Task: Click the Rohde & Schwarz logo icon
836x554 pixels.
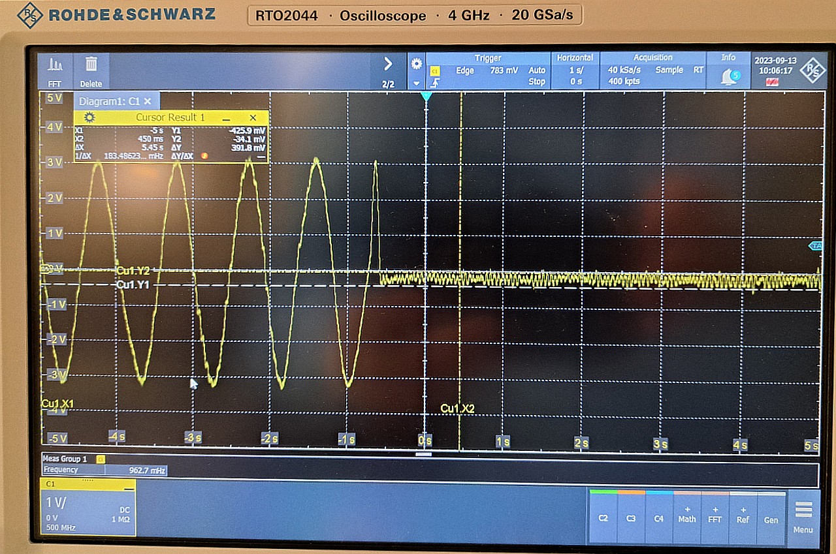Action: click(812, 70)
